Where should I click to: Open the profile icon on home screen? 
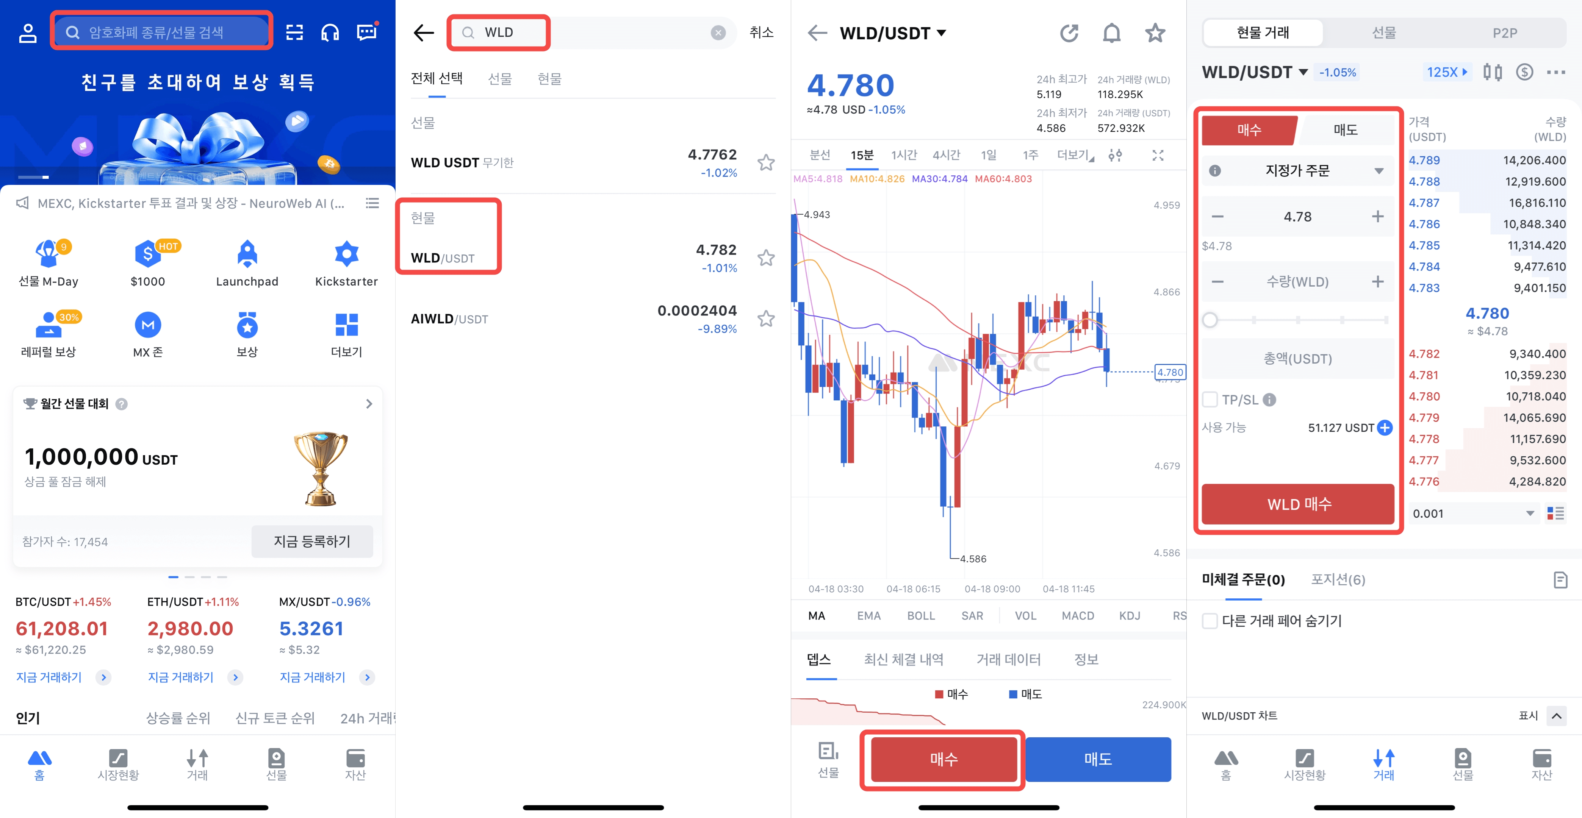point(28,33)
